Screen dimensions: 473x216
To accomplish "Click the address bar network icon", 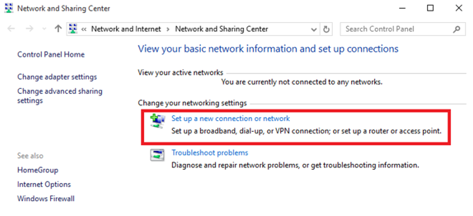I will point(73,29).
